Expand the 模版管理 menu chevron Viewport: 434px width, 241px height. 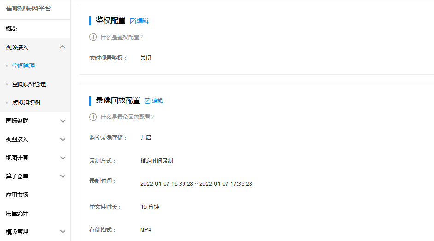tap(63, 232)
